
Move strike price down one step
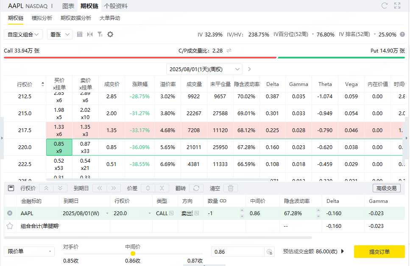(60, 188)
